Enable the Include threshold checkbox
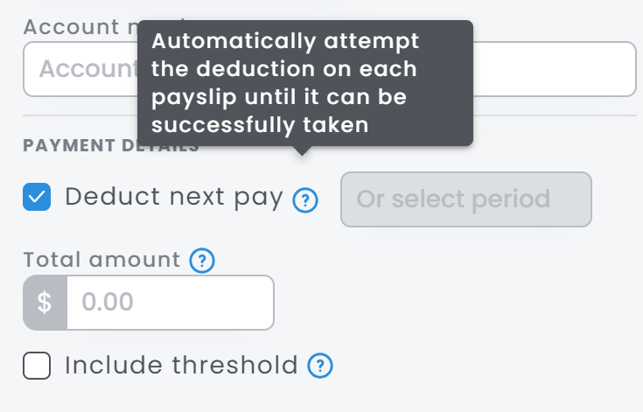 (x=37, y=366)
